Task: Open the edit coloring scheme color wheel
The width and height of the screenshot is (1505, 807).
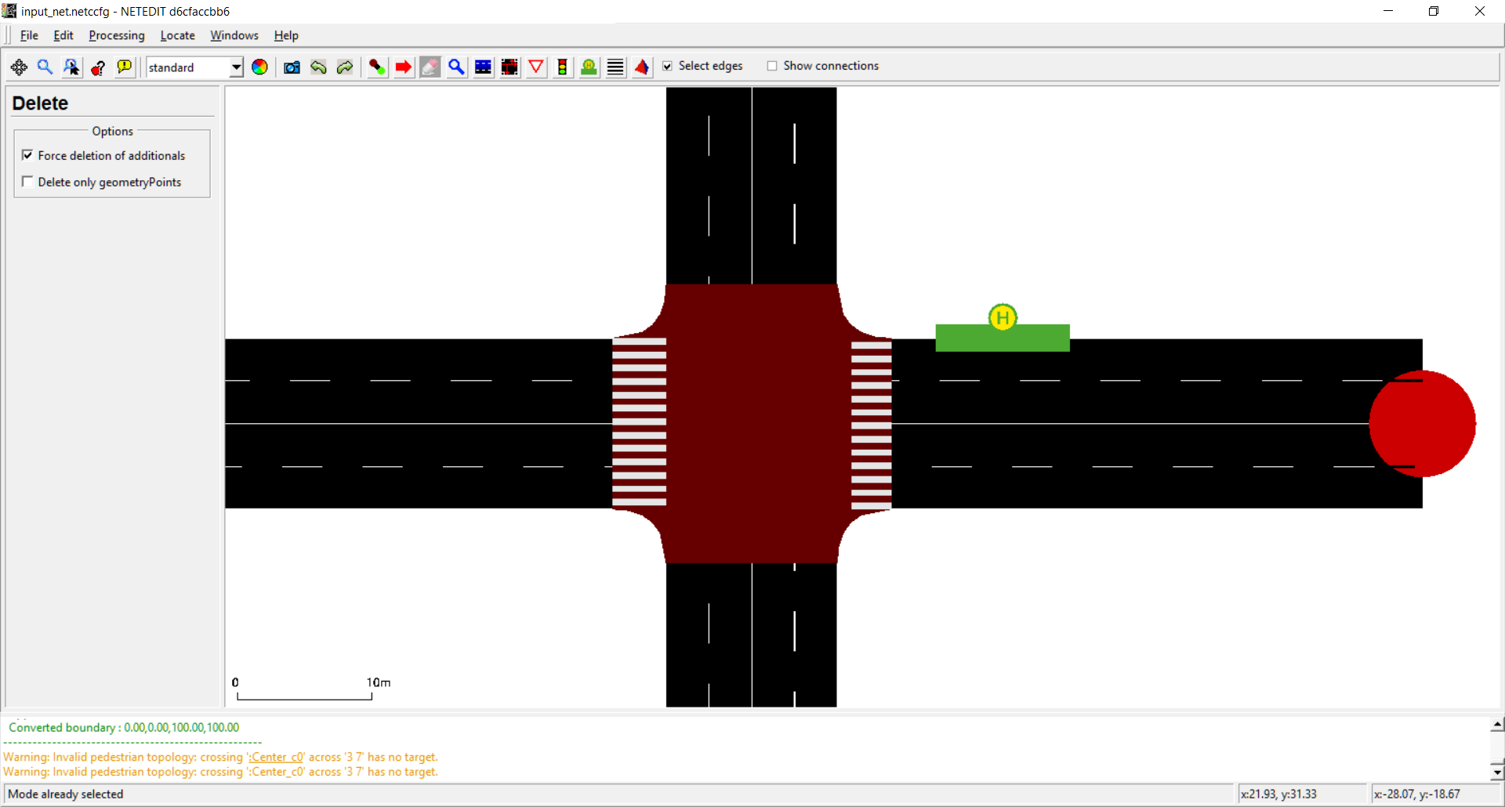Action: tap(259, 67)
